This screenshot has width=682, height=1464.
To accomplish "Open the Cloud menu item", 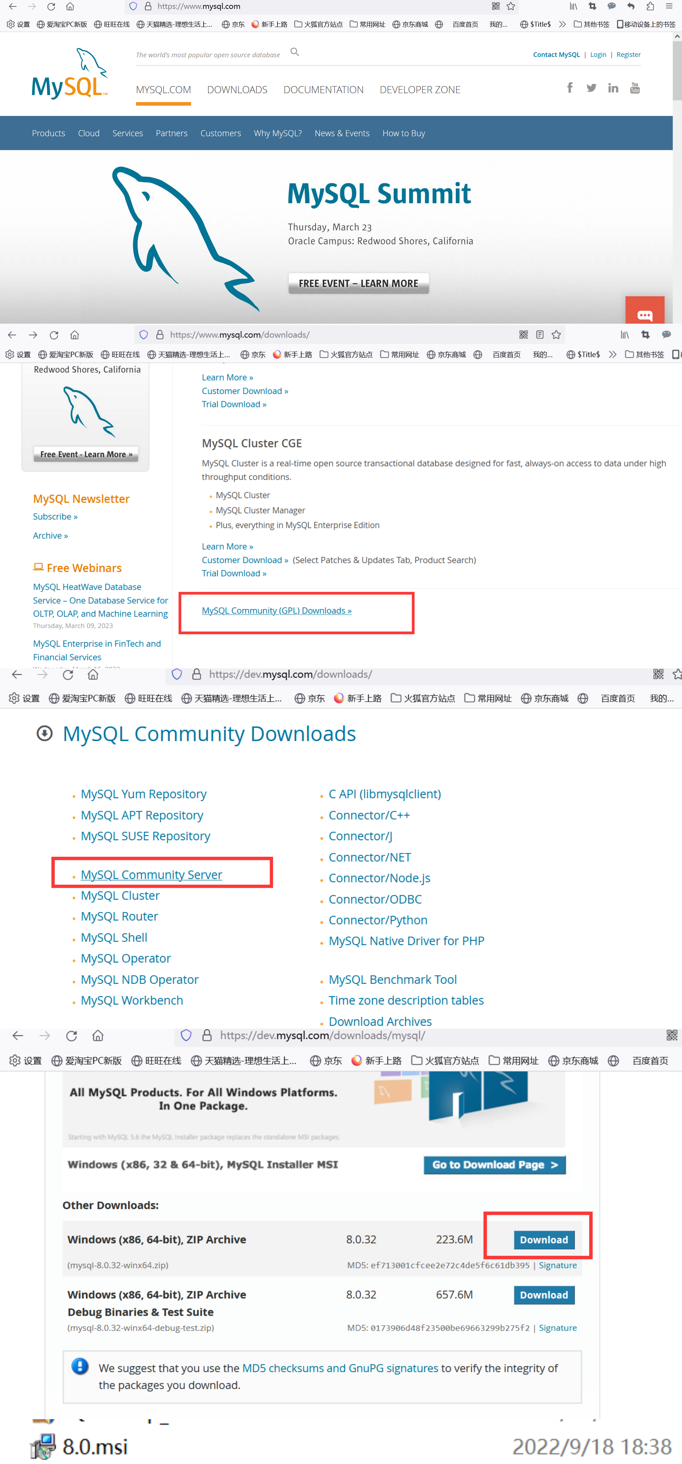I will click(88, 133).
